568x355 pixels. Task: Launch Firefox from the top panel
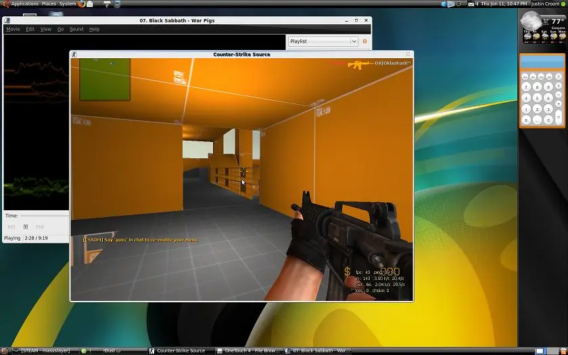(82, 3)
